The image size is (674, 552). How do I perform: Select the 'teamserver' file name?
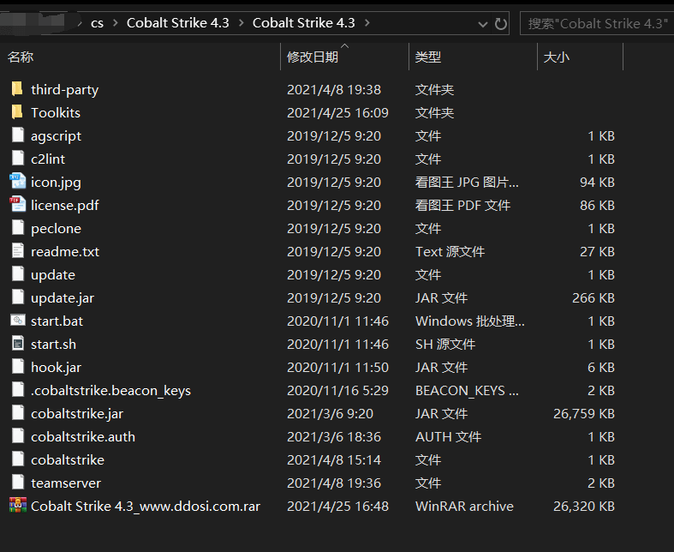[66, 483]
